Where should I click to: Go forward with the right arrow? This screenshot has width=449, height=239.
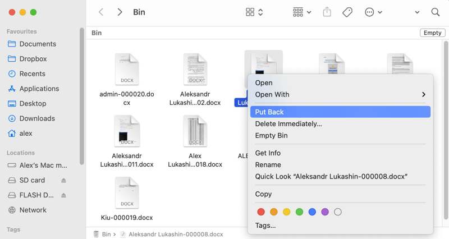point(120,12)
